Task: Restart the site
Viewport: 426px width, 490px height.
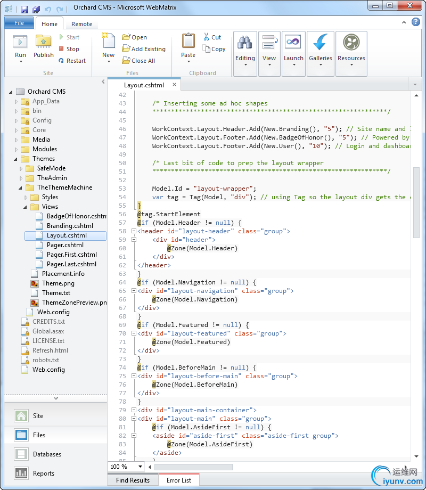Action: [x=72, y=61]
